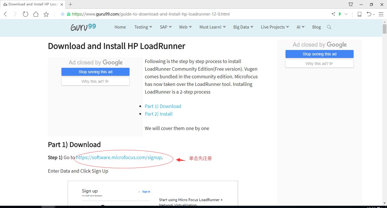Viewport: 387px width, 208px height.
Task: Bookmark this page using the star icon
Action: pos(46,14)
